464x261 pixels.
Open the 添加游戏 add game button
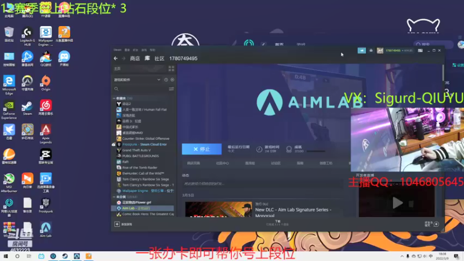click(x=124, y=224)
